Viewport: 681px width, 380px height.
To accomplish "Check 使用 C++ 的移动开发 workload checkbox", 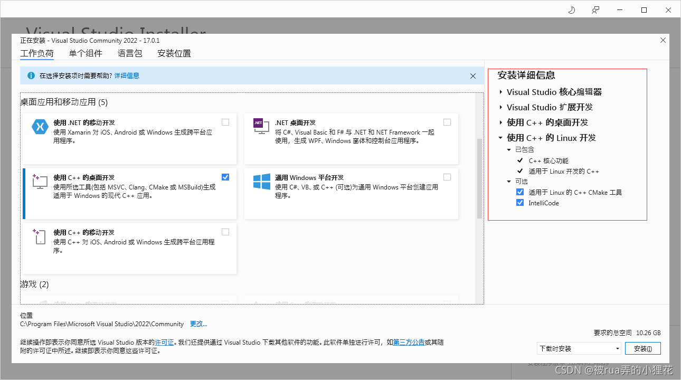I will [225, 232].
